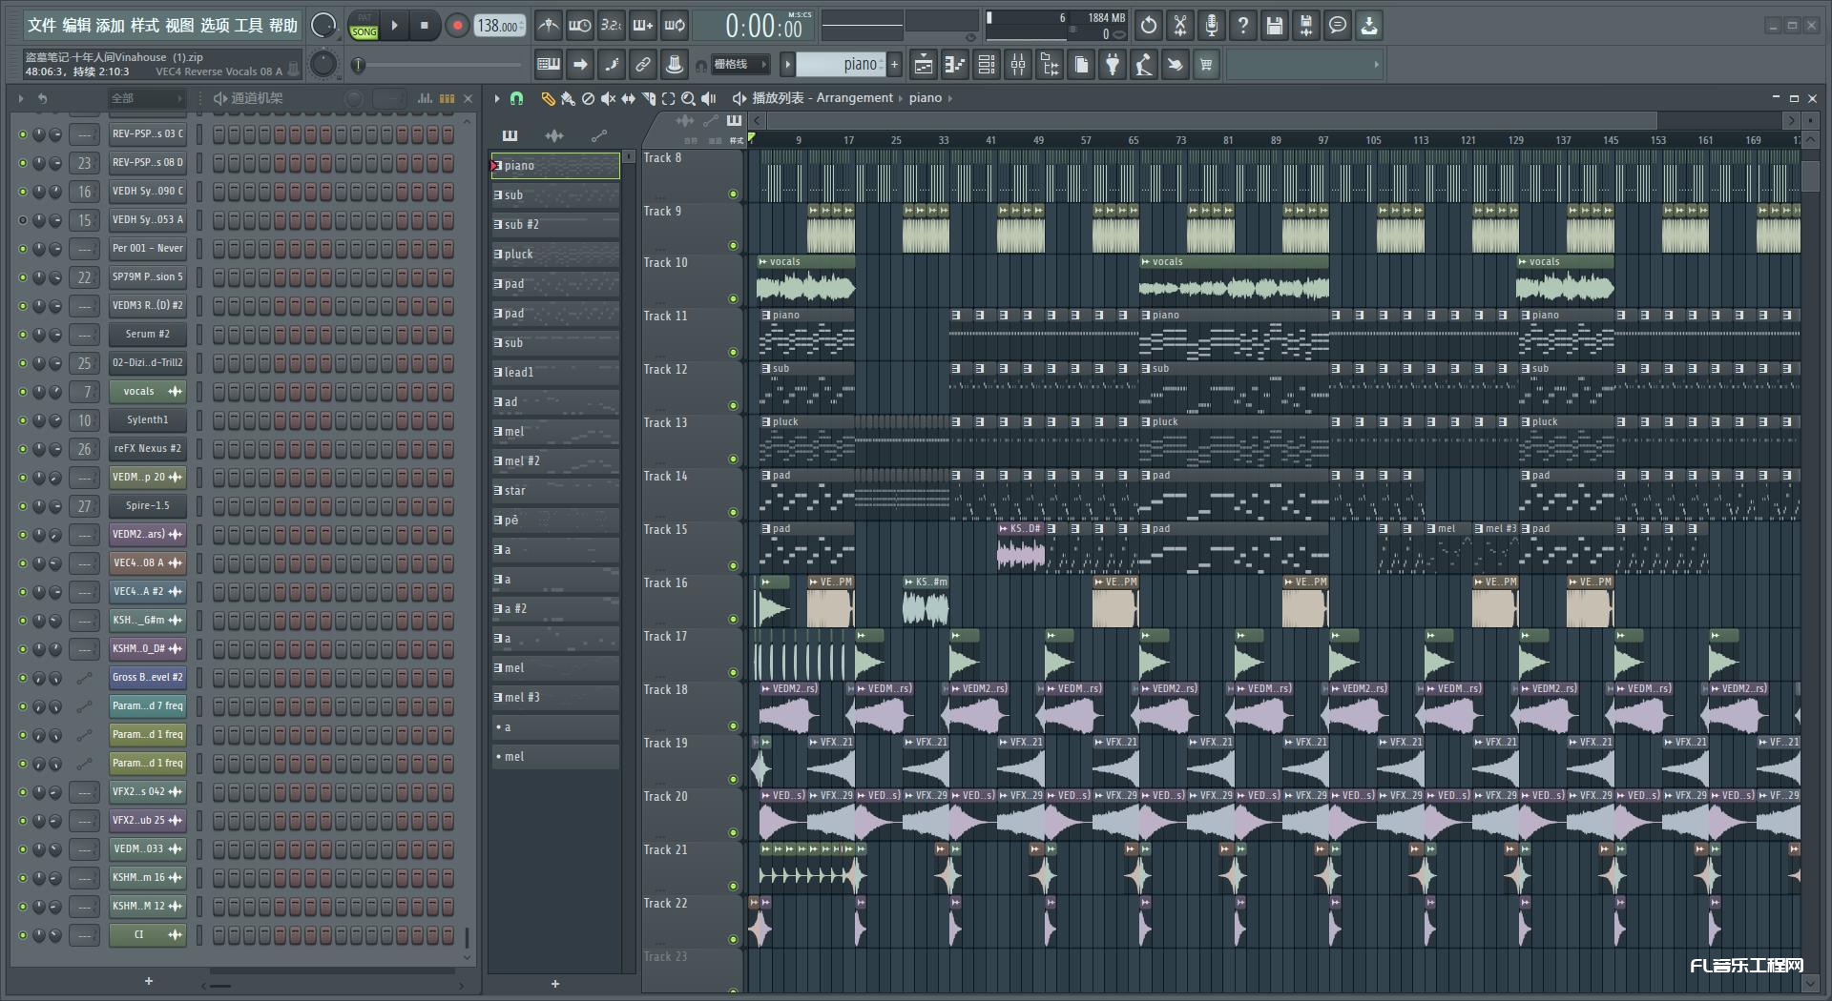Enable overdub blend recording icon

(x=643, y=26)
